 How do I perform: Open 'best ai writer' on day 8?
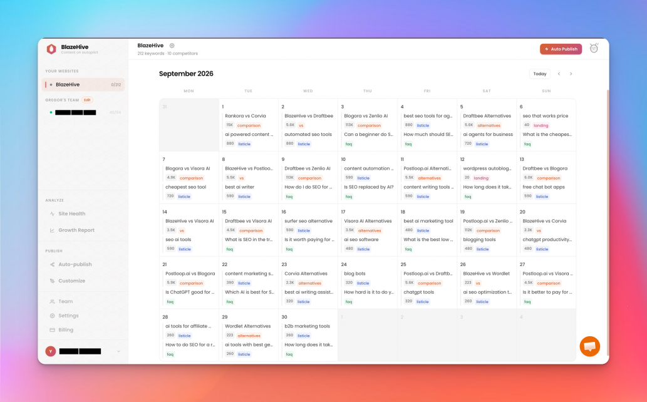click(240, 187)
